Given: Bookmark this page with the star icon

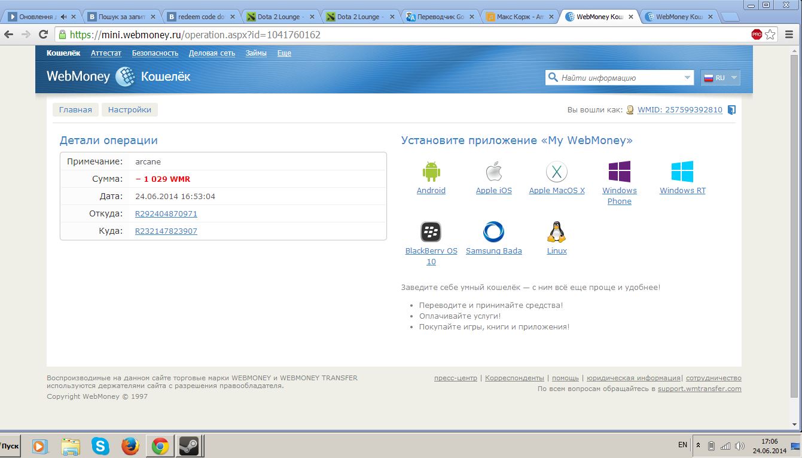Looking at the screenshot, I should pos(770,35).
